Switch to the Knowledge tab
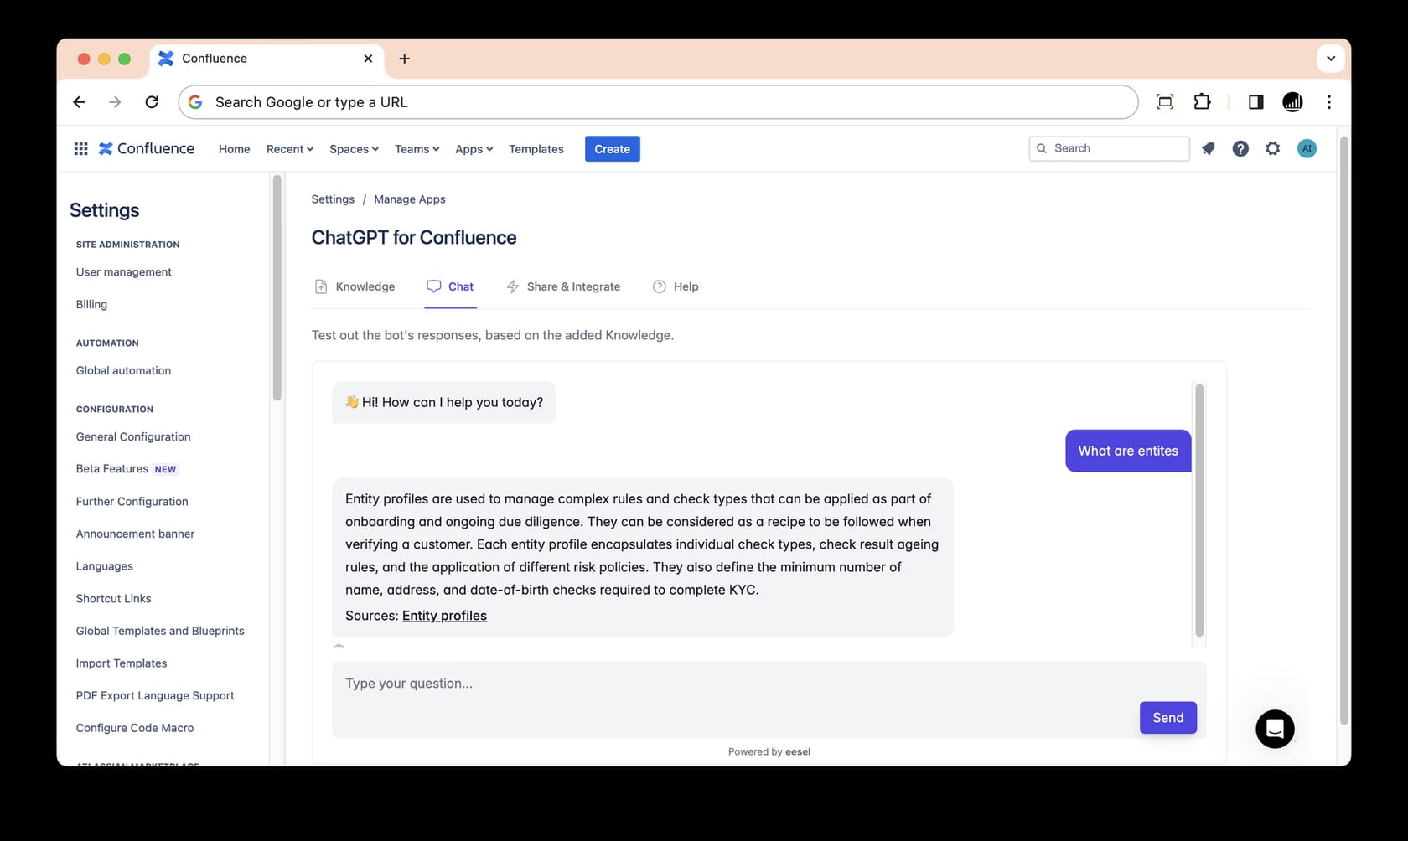Screen dimensions: 1408x841 coord(355,286)
